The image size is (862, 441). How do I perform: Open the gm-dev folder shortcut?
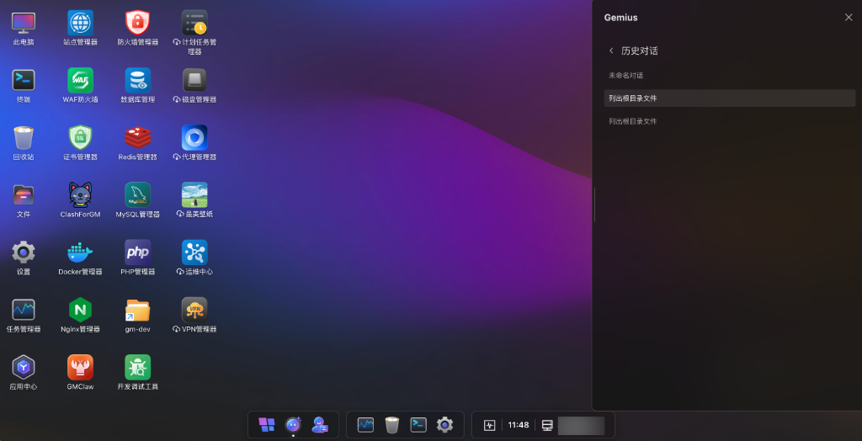pyautogui.click(x=137, y=310)
